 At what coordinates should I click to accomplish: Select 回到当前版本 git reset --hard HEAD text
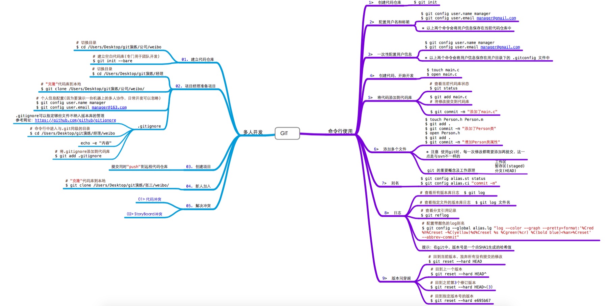(x=465, y=259)
